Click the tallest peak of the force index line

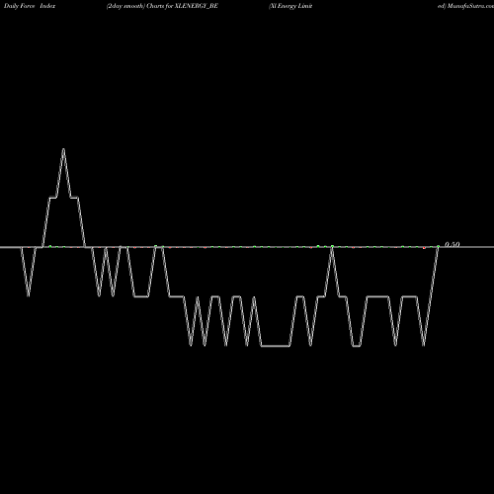pyautogui.click(x=63, y=150)
